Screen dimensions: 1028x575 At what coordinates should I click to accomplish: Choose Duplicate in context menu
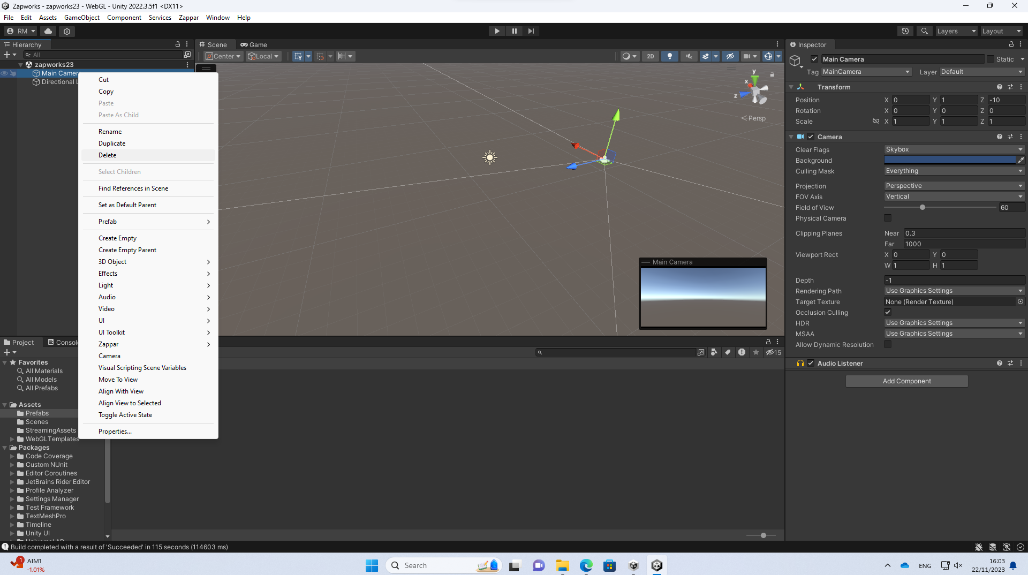coord(148,143)
